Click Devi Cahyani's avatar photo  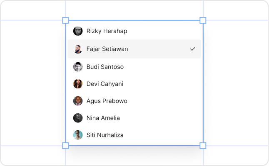coord(78,84)
